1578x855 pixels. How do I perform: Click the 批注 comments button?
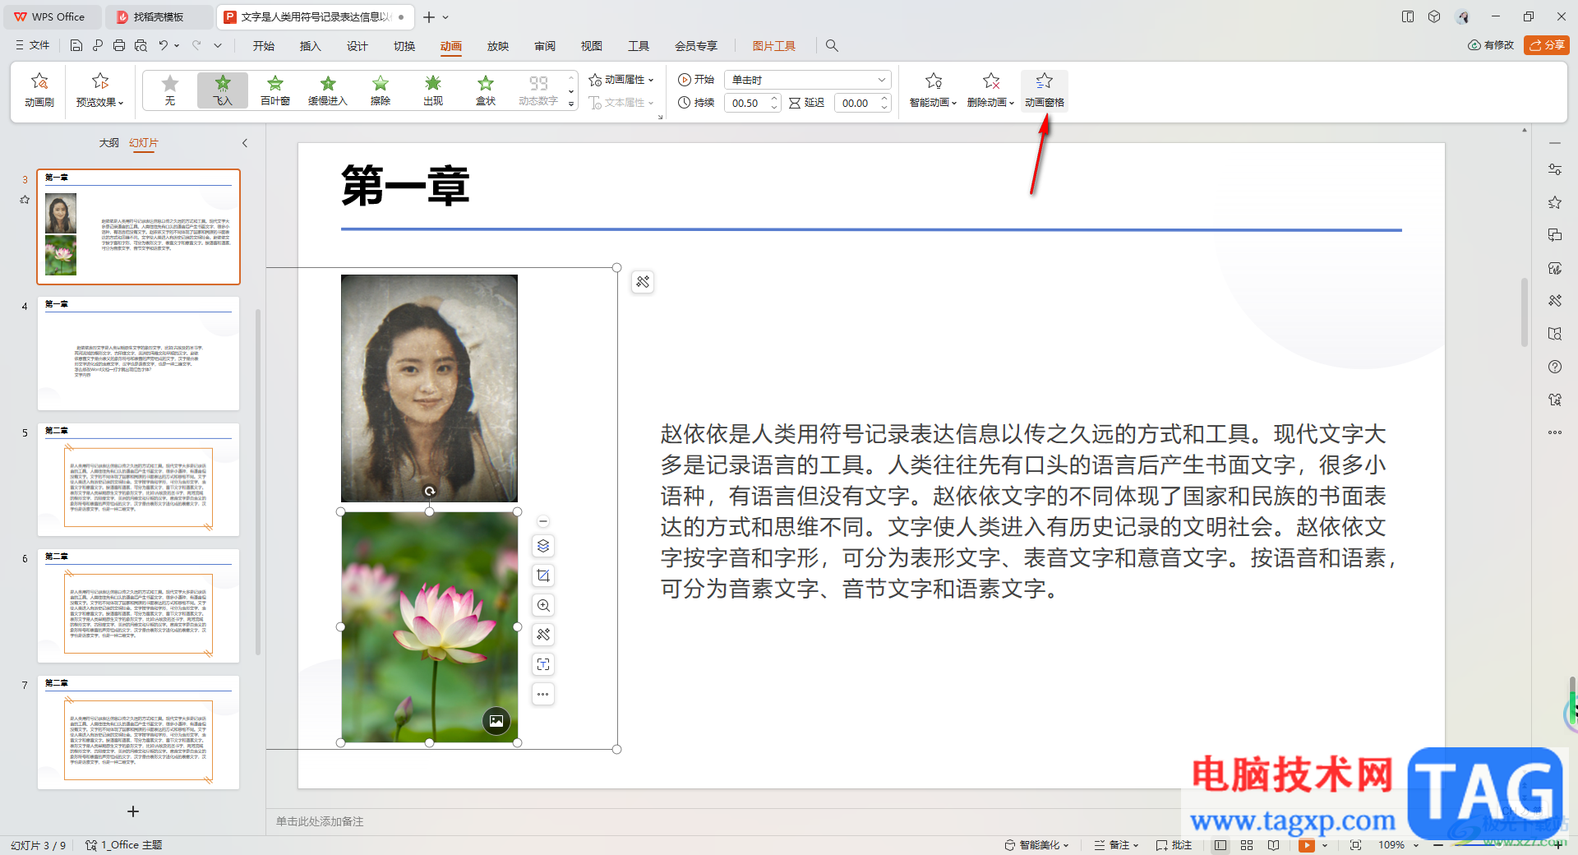click(x=1174, y=845)
